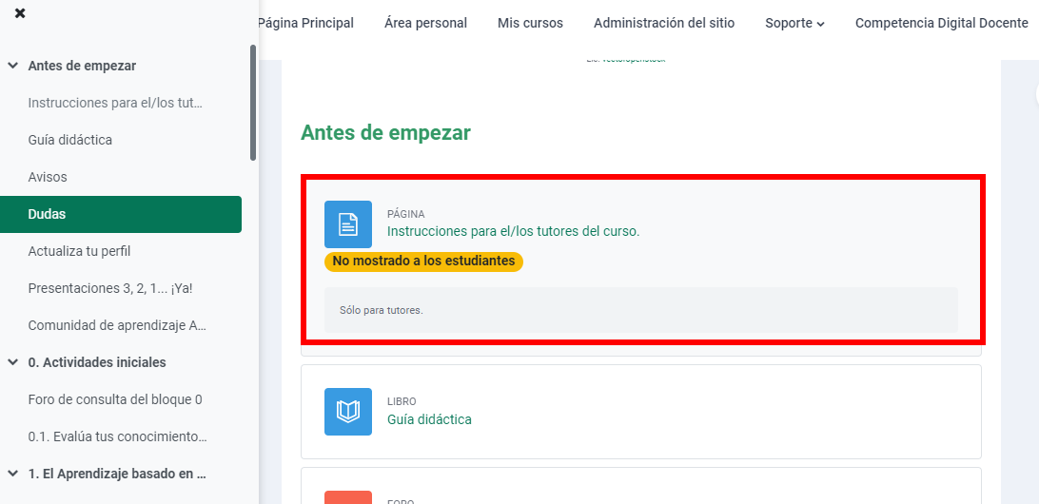The height and width of the screenshot is (504, 1039).
Task: Open Soporte dropdown menu
Action: pos(794,23)
